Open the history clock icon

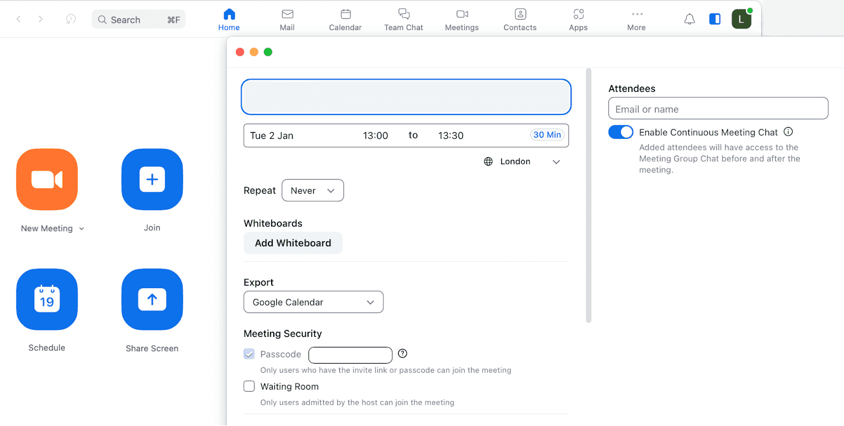71,19
